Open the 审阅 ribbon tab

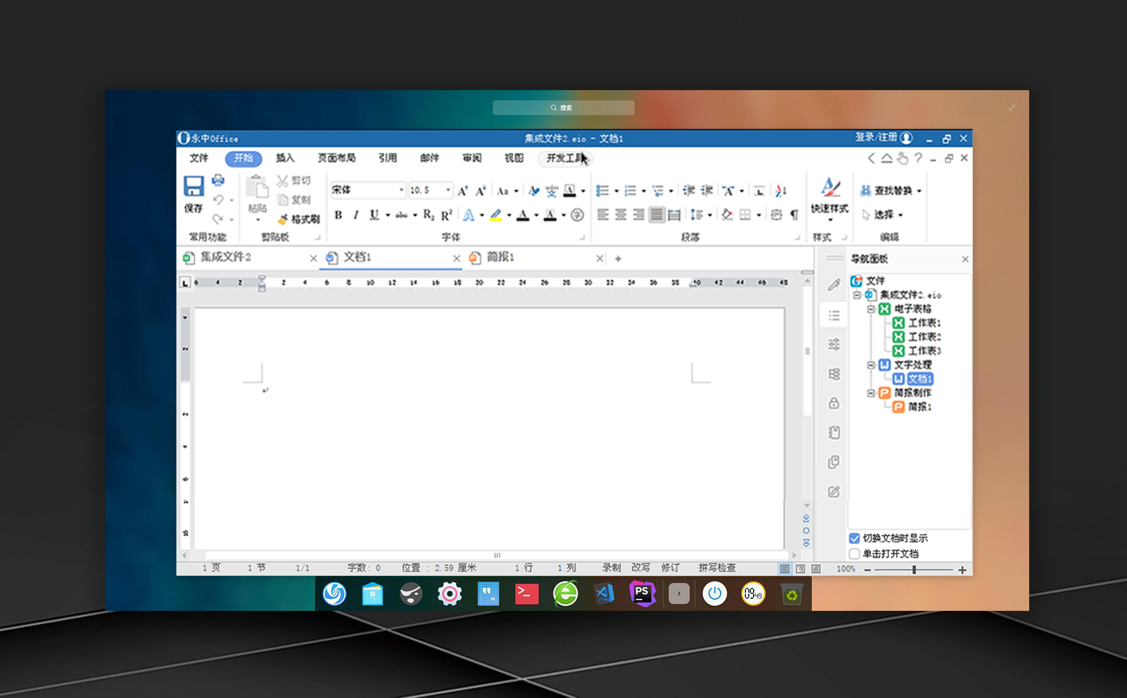(x=472, y=158)
